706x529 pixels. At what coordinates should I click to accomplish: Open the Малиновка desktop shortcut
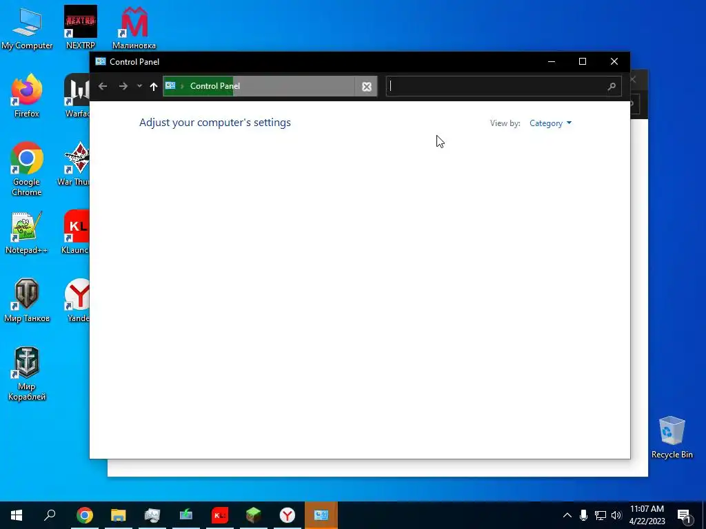134,28
